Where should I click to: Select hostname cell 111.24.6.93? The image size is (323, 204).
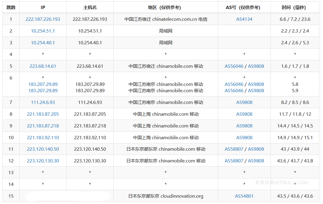pos(90,102)
